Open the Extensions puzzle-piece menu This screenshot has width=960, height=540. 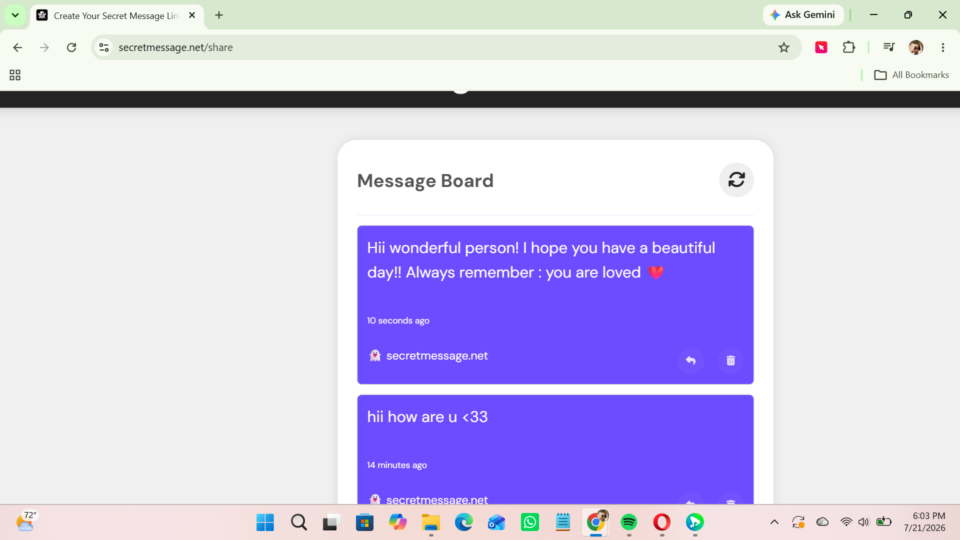pyautogui.click(x=848, y=47)
